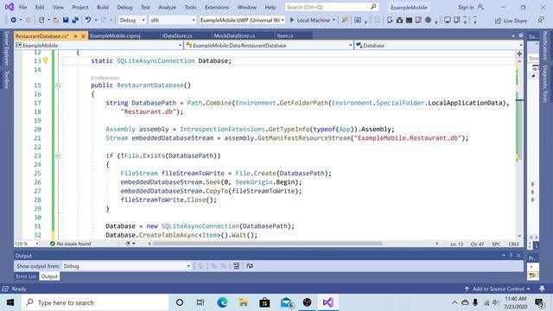Toggle auto hide pin on Output panel

point(511,256)
